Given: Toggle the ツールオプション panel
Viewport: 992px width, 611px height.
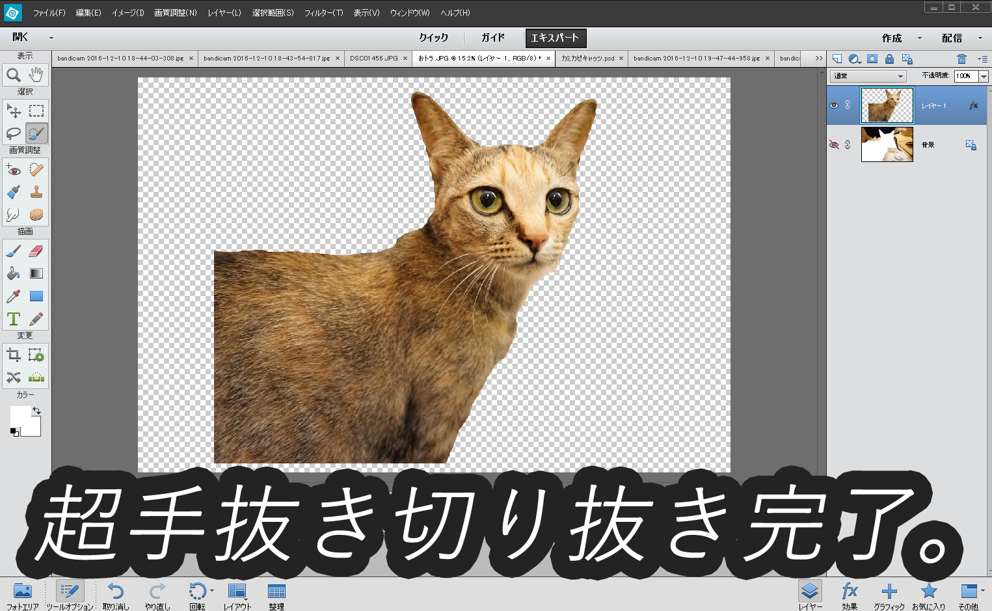Looking at the screenshot, I should pyautogui.click(x=70, y=595).
